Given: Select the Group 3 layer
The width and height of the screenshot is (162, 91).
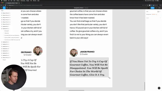Looking at the screenshot, I should pos(4,60).
